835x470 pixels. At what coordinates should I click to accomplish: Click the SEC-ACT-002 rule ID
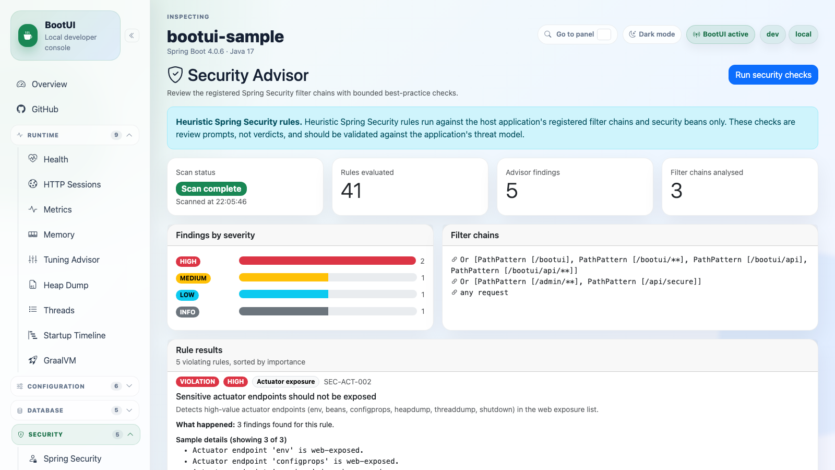[x=348, y=382]
